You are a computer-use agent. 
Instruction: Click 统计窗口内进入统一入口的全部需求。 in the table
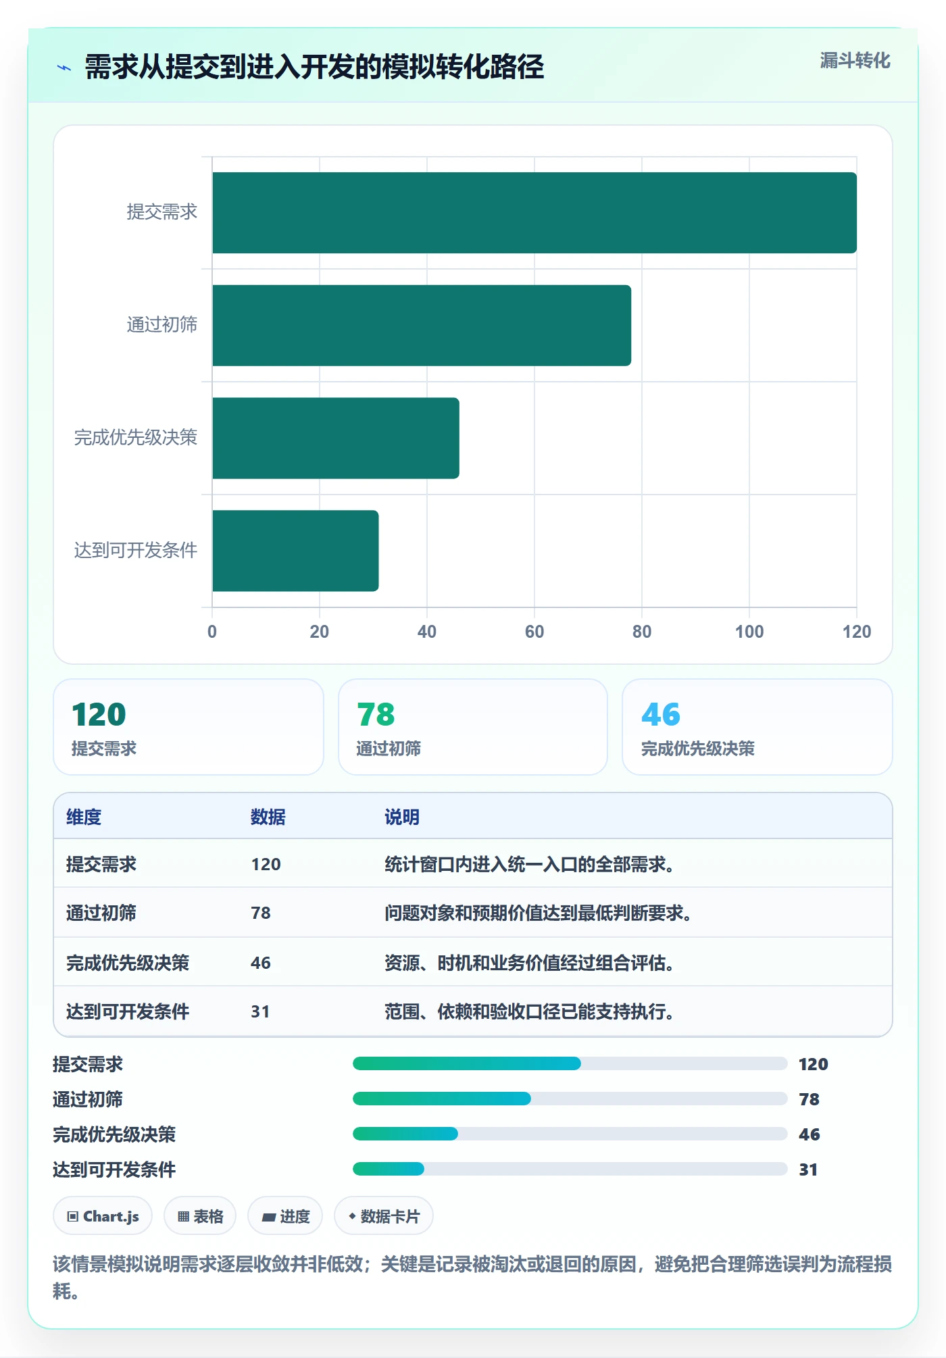(x=530, y=864)
